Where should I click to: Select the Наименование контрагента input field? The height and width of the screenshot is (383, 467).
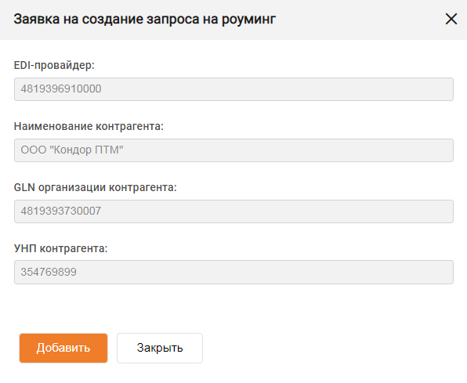point(233,150)
